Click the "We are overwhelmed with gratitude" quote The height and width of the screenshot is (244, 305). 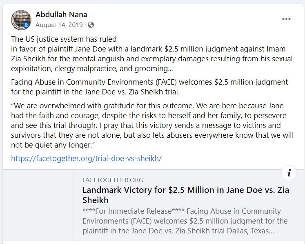[x=152, y=125]
